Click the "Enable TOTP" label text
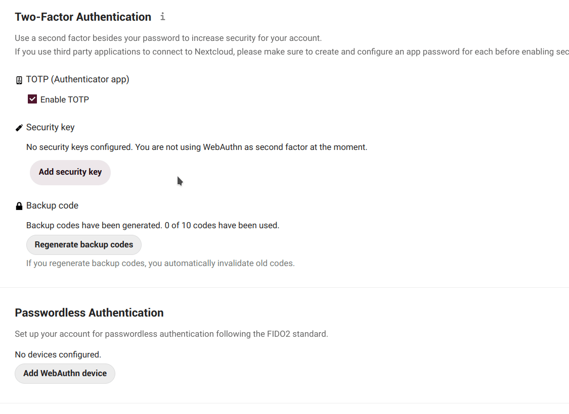The width and height of the screenshot is (569, 414). (65, 99)
